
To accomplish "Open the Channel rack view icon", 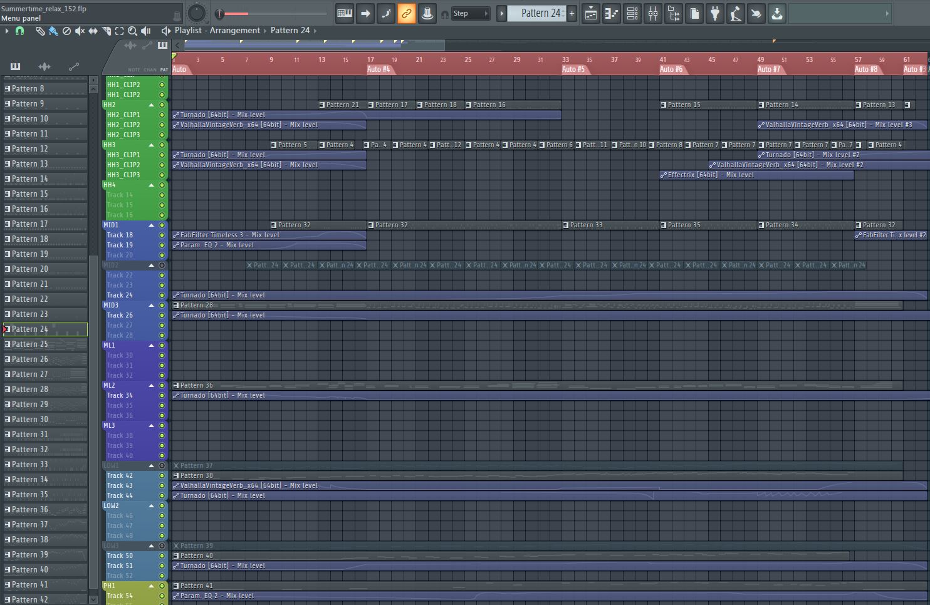I will (632, 13).
